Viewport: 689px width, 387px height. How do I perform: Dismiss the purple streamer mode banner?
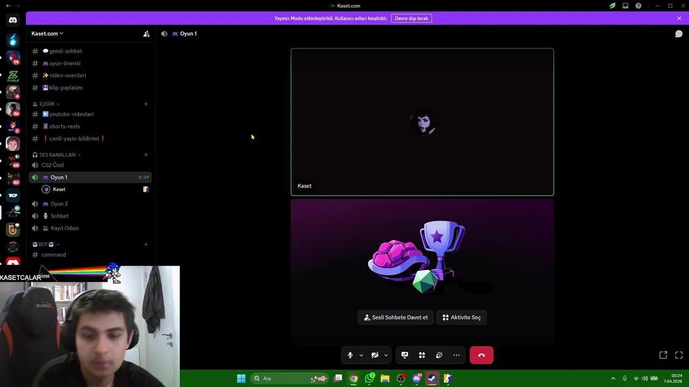pyautogui.click(x=679, y=18)
